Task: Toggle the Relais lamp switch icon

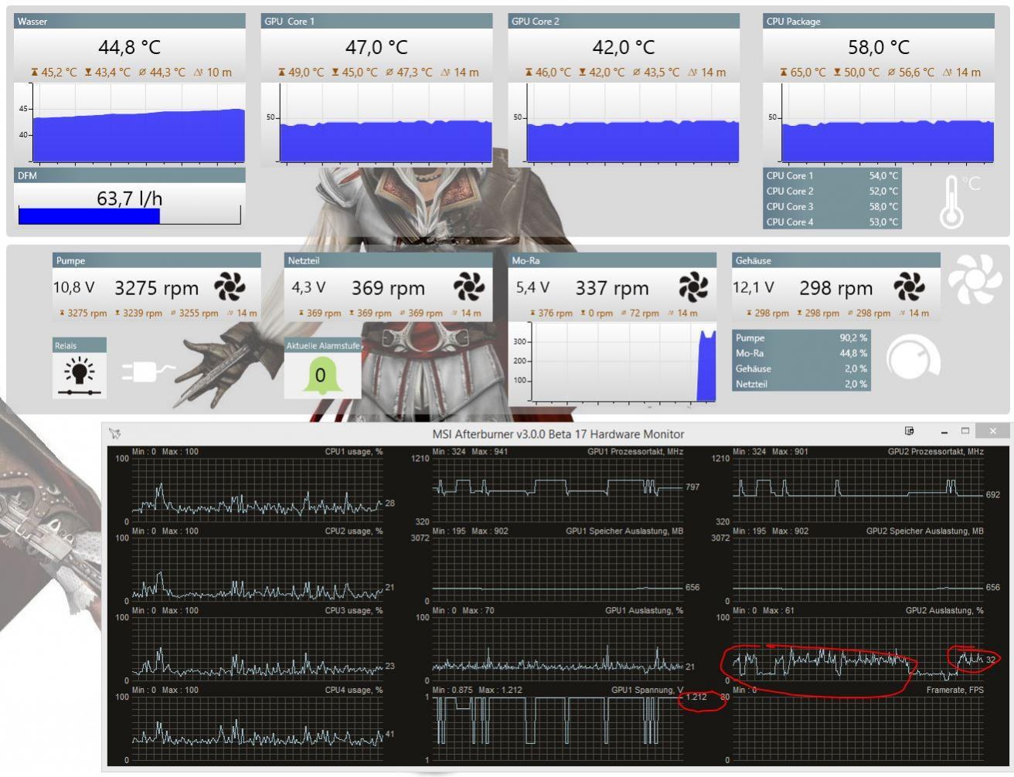Action: click(x=80, y=375)
